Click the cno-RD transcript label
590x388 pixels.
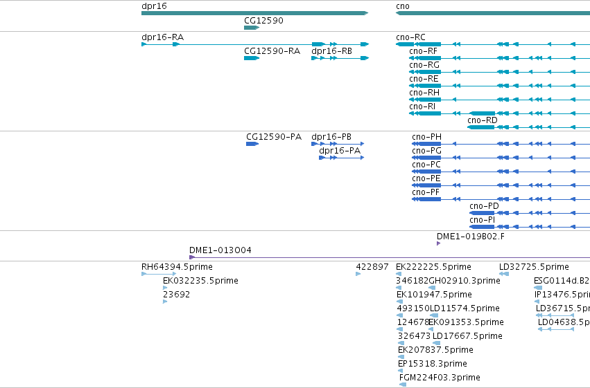(x=483, y=120)
